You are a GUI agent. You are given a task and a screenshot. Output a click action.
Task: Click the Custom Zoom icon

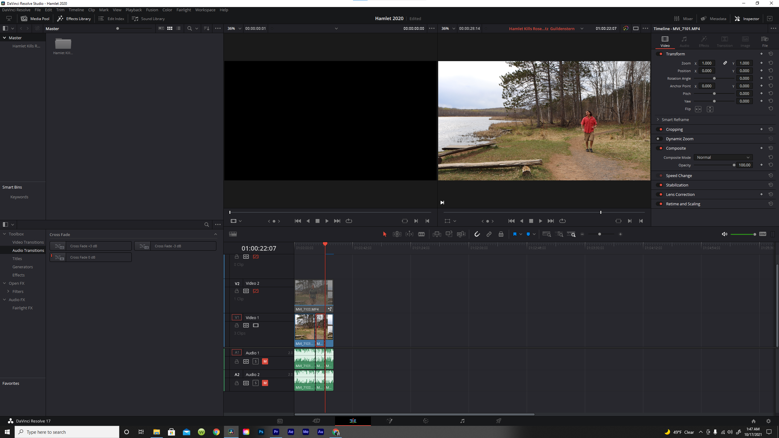(x=571, y=234)
